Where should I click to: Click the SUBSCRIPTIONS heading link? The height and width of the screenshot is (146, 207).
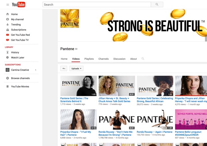pos(13,65)
